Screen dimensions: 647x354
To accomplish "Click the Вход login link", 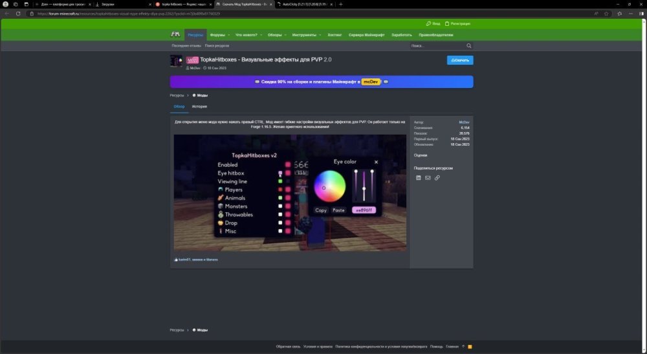I will click(433, 24).
